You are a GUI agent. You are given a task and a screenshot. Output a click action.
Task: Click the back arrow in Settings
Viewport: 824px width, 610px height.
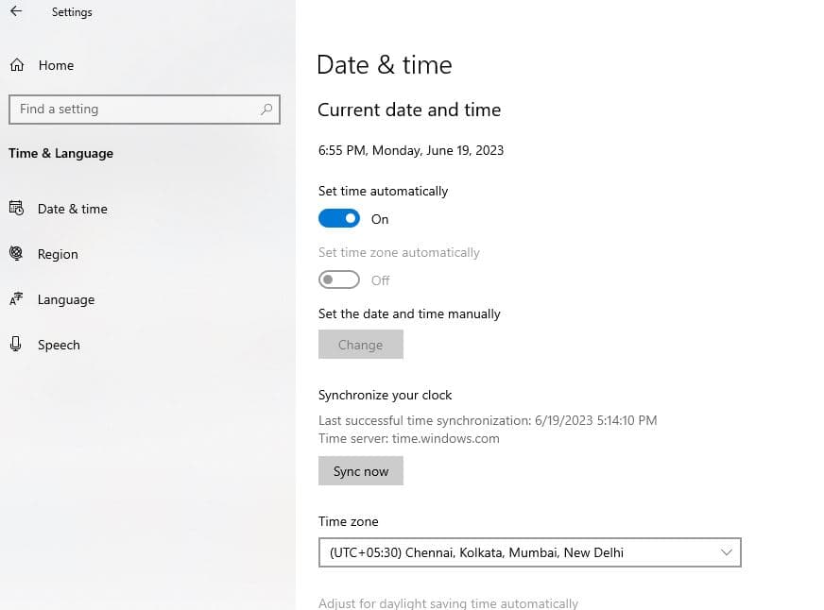pos(15,12)
